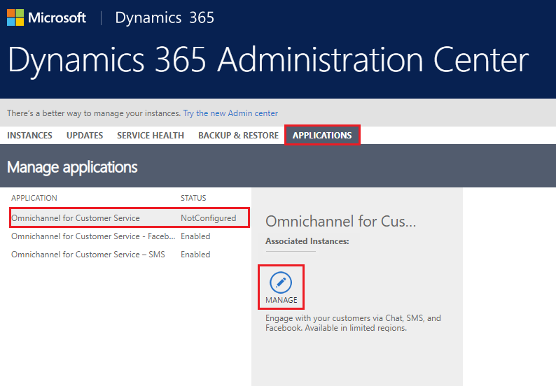Click the pencil Manage icon

[x=281, y=283]
